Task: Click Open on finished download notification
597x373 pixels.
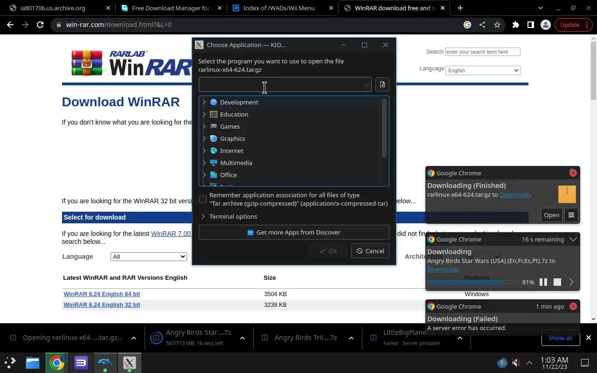Action: click(551, 215)
